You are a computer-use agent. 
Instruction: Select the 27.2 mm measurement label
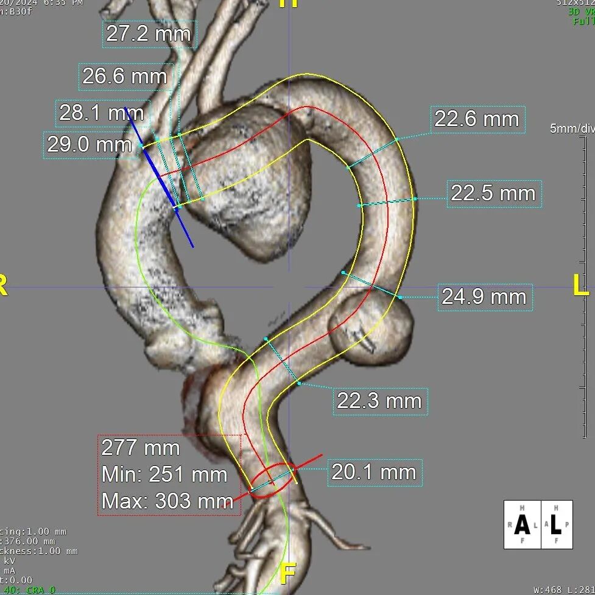(149, 34)
